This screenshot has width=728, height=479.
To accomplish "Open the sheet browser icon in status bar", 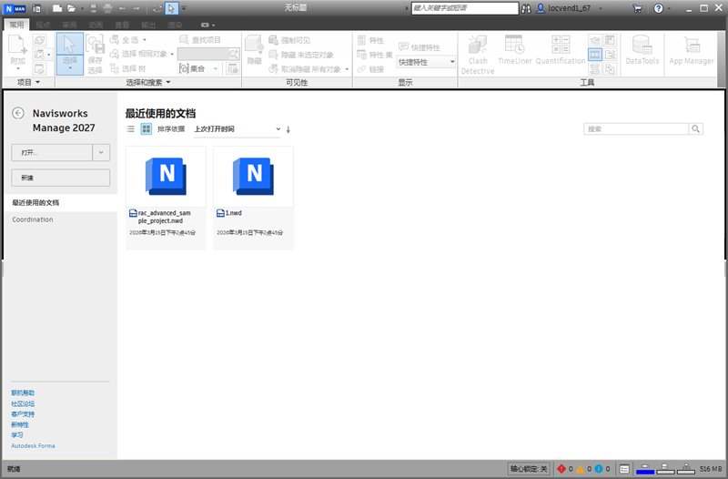I will click(x=624, y=469).
